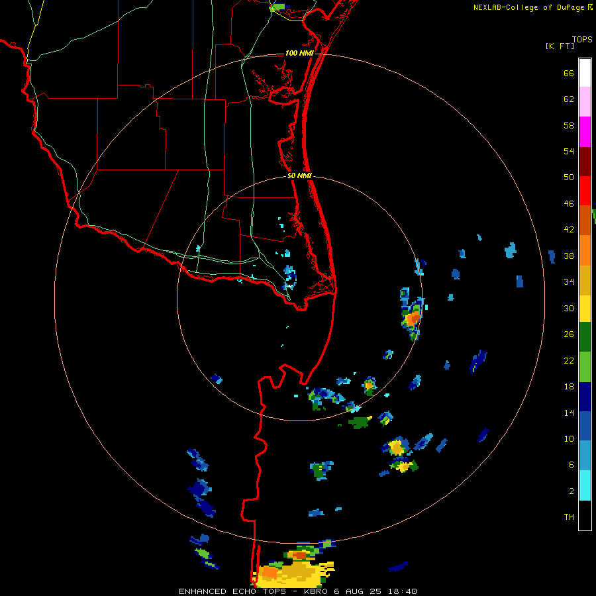The height and width of the screenshot is (596, 596).
Task: Pick the maroon dark red legend swatch
Action: pyautogui.click(x=585, y=162)
